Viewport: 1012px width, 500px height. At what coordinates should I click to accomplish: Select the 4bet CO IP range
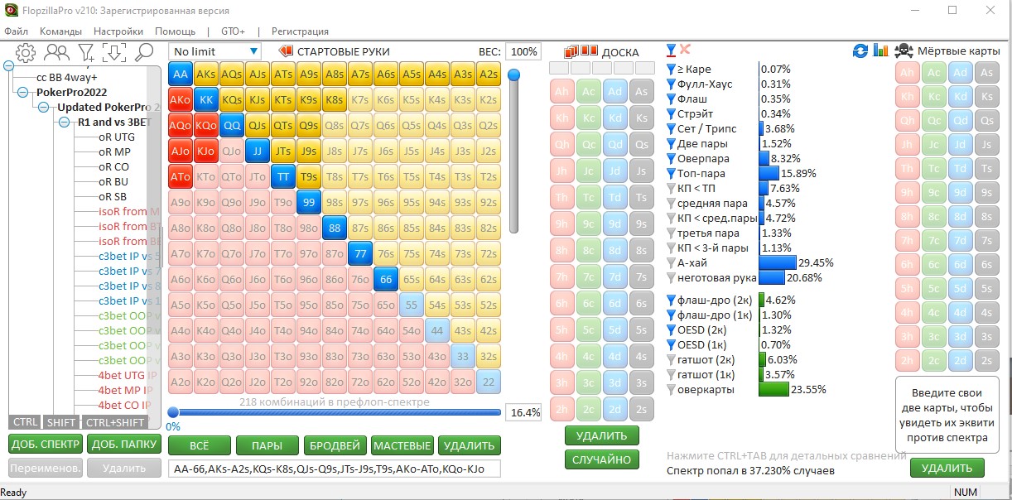pos(125,405)
